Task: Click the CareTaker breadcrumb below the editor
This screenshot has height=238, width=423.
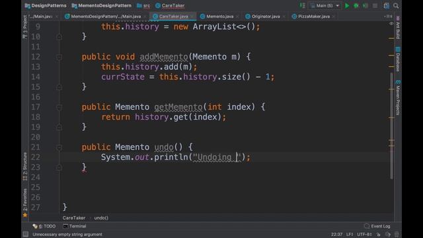Action: click(x=74, y=218)
